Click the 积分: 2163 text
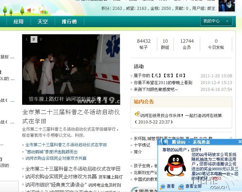 point(111,8)
